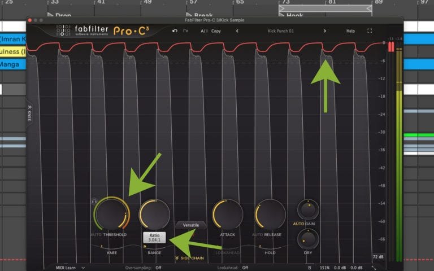Open the Versatile style dropdown

(190, 225)
